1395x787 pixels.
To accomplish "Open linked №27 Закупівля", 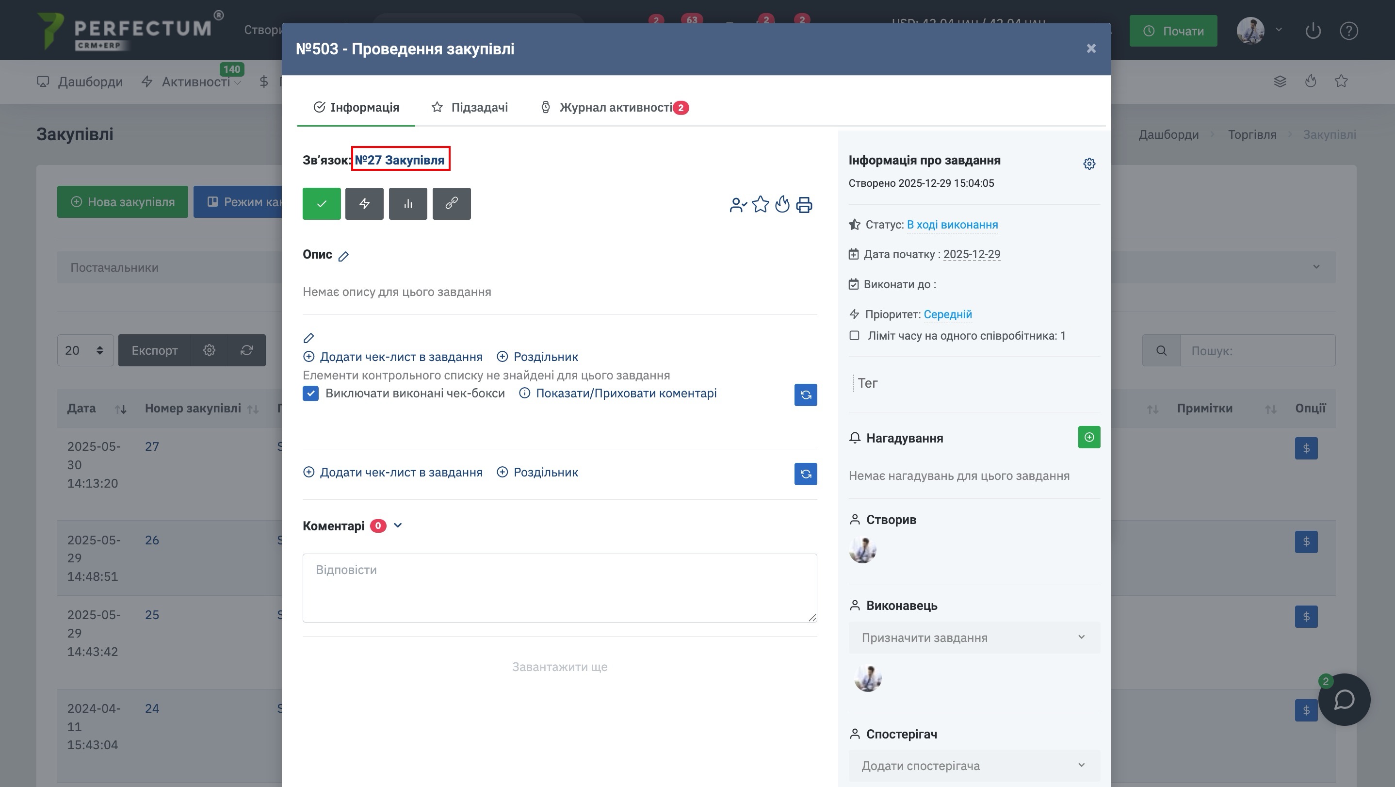I will (400, 160).
